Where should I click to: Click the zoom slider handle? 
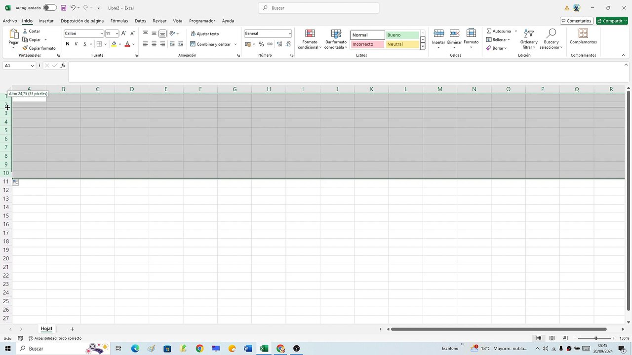tap(596, 338)
